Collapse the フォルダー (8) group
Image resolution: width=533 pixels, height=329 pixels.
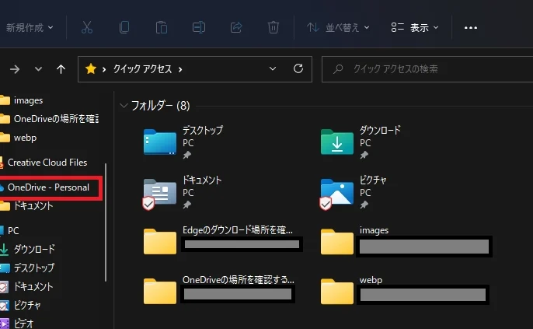[124, 106]
